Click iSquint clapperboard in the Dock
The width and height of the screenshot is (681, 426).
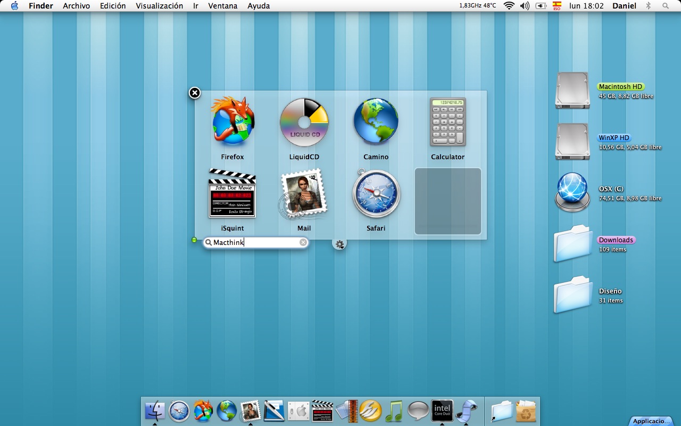[x=322, y=411]
